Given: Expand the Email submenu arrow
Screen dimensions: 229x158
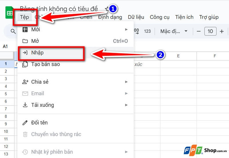Looking at the screenshot, I should point(126,94).
